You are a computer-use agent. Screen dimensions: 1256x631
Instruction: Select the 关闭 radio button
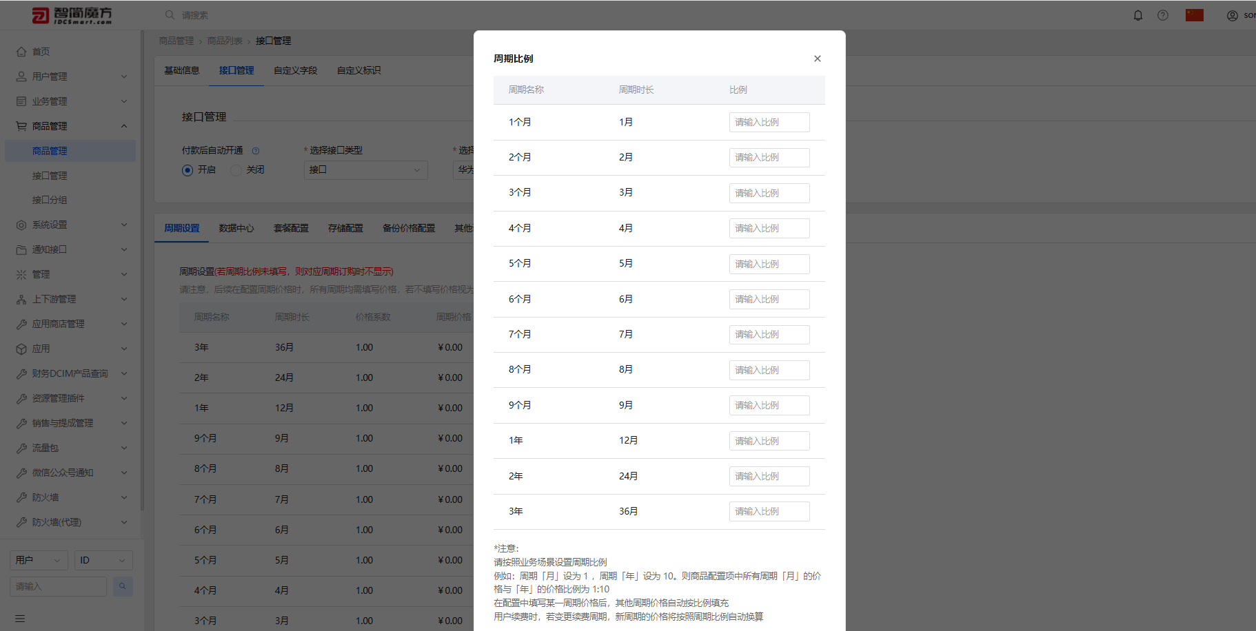click(x=236, y=170)
